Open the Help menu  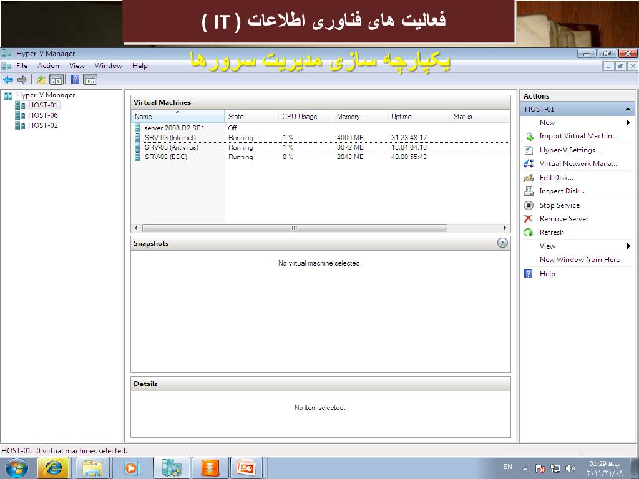coord(140,65)
